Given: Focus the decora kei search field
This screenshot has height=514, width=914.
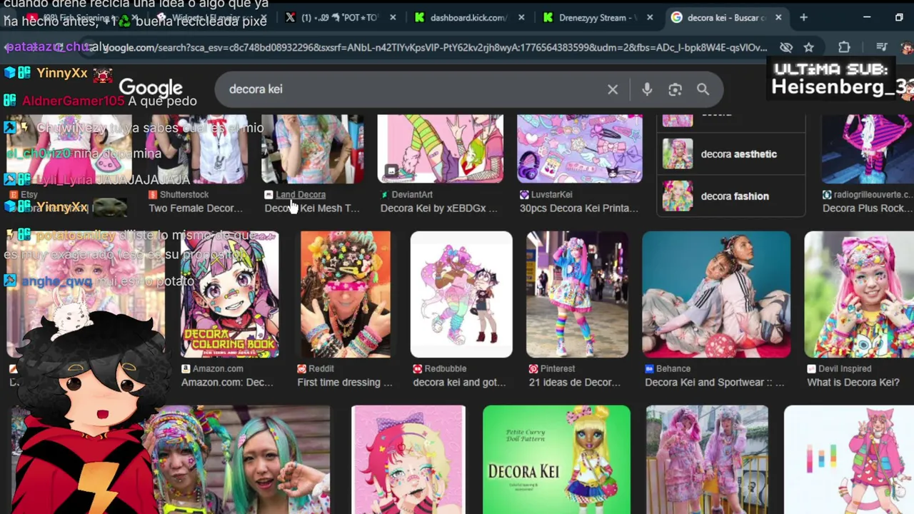Looking at the screenshot, I should [414, 89].
